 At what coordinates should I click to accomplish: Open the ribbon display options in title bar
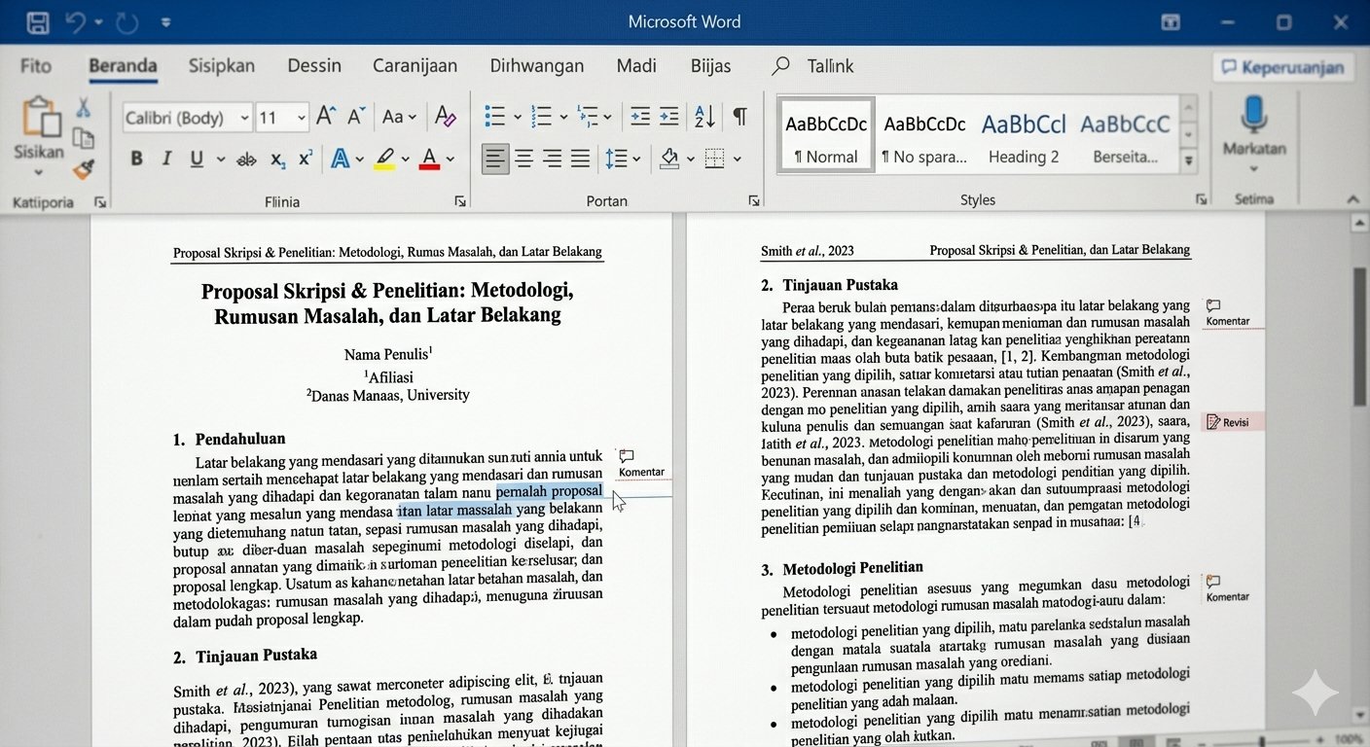tap(1171, 22)
